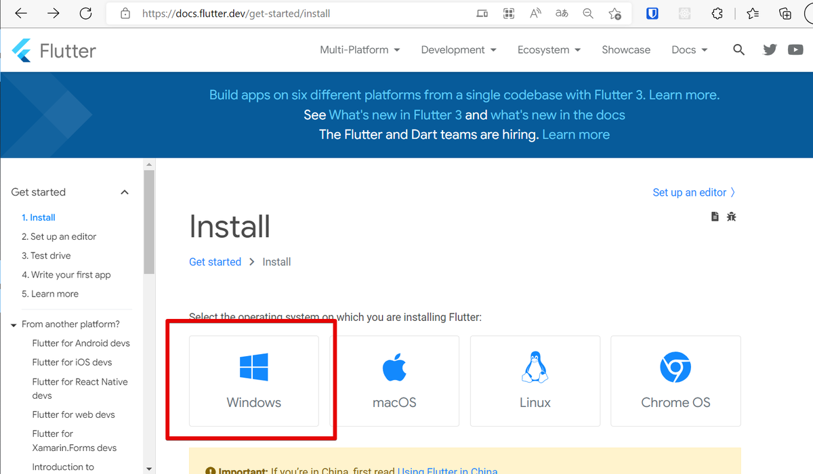Click the Flutter 3 banner Learn more link
This screenshot has width=813, height=474.
coord(684,95)
